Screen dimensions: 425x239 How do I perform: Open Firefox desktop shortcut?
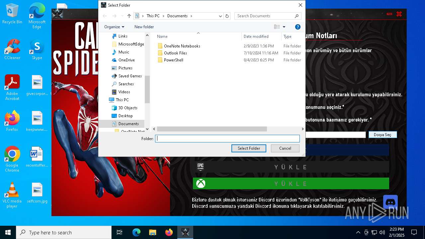click(x=12, y=121)
